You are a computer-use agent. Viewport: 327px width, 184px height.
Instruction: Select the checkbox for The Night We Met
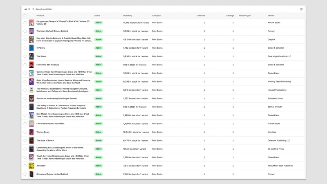(25, 31)
